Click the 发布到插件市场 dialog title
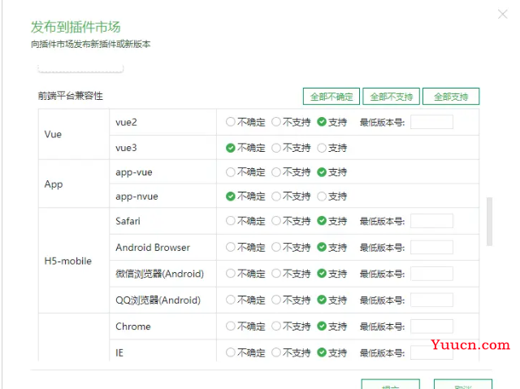This screenshot has width=520, height=389. click(x=76, y=27)
